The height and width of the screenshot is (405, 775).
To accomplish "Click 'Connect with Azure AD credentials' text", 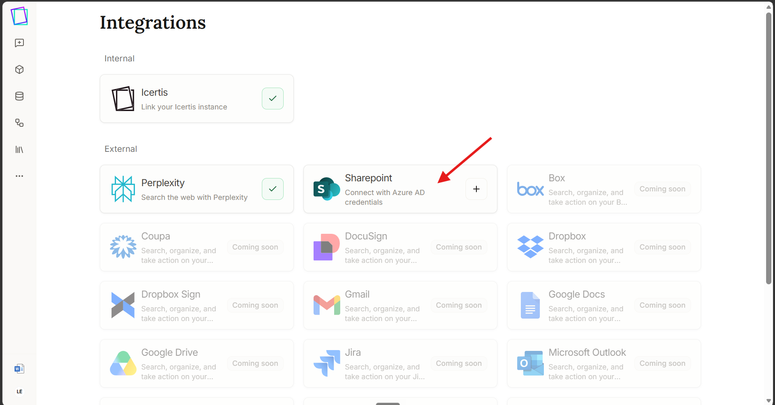I will [385, 197].
